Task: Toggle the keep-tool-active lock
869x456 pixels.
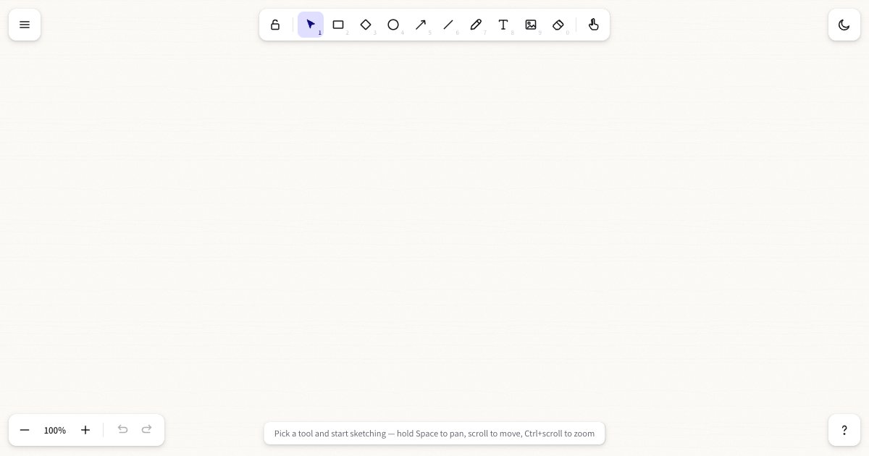Action: (275, 25)
